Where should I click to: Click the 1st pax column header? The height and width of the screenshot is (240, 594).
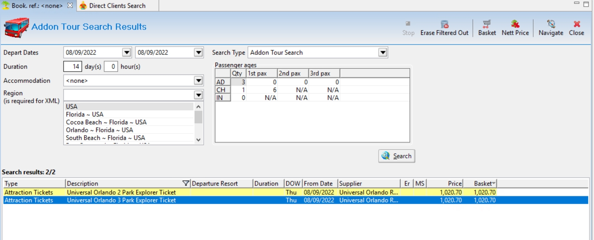pyautogui.click(x=262, y=73)
